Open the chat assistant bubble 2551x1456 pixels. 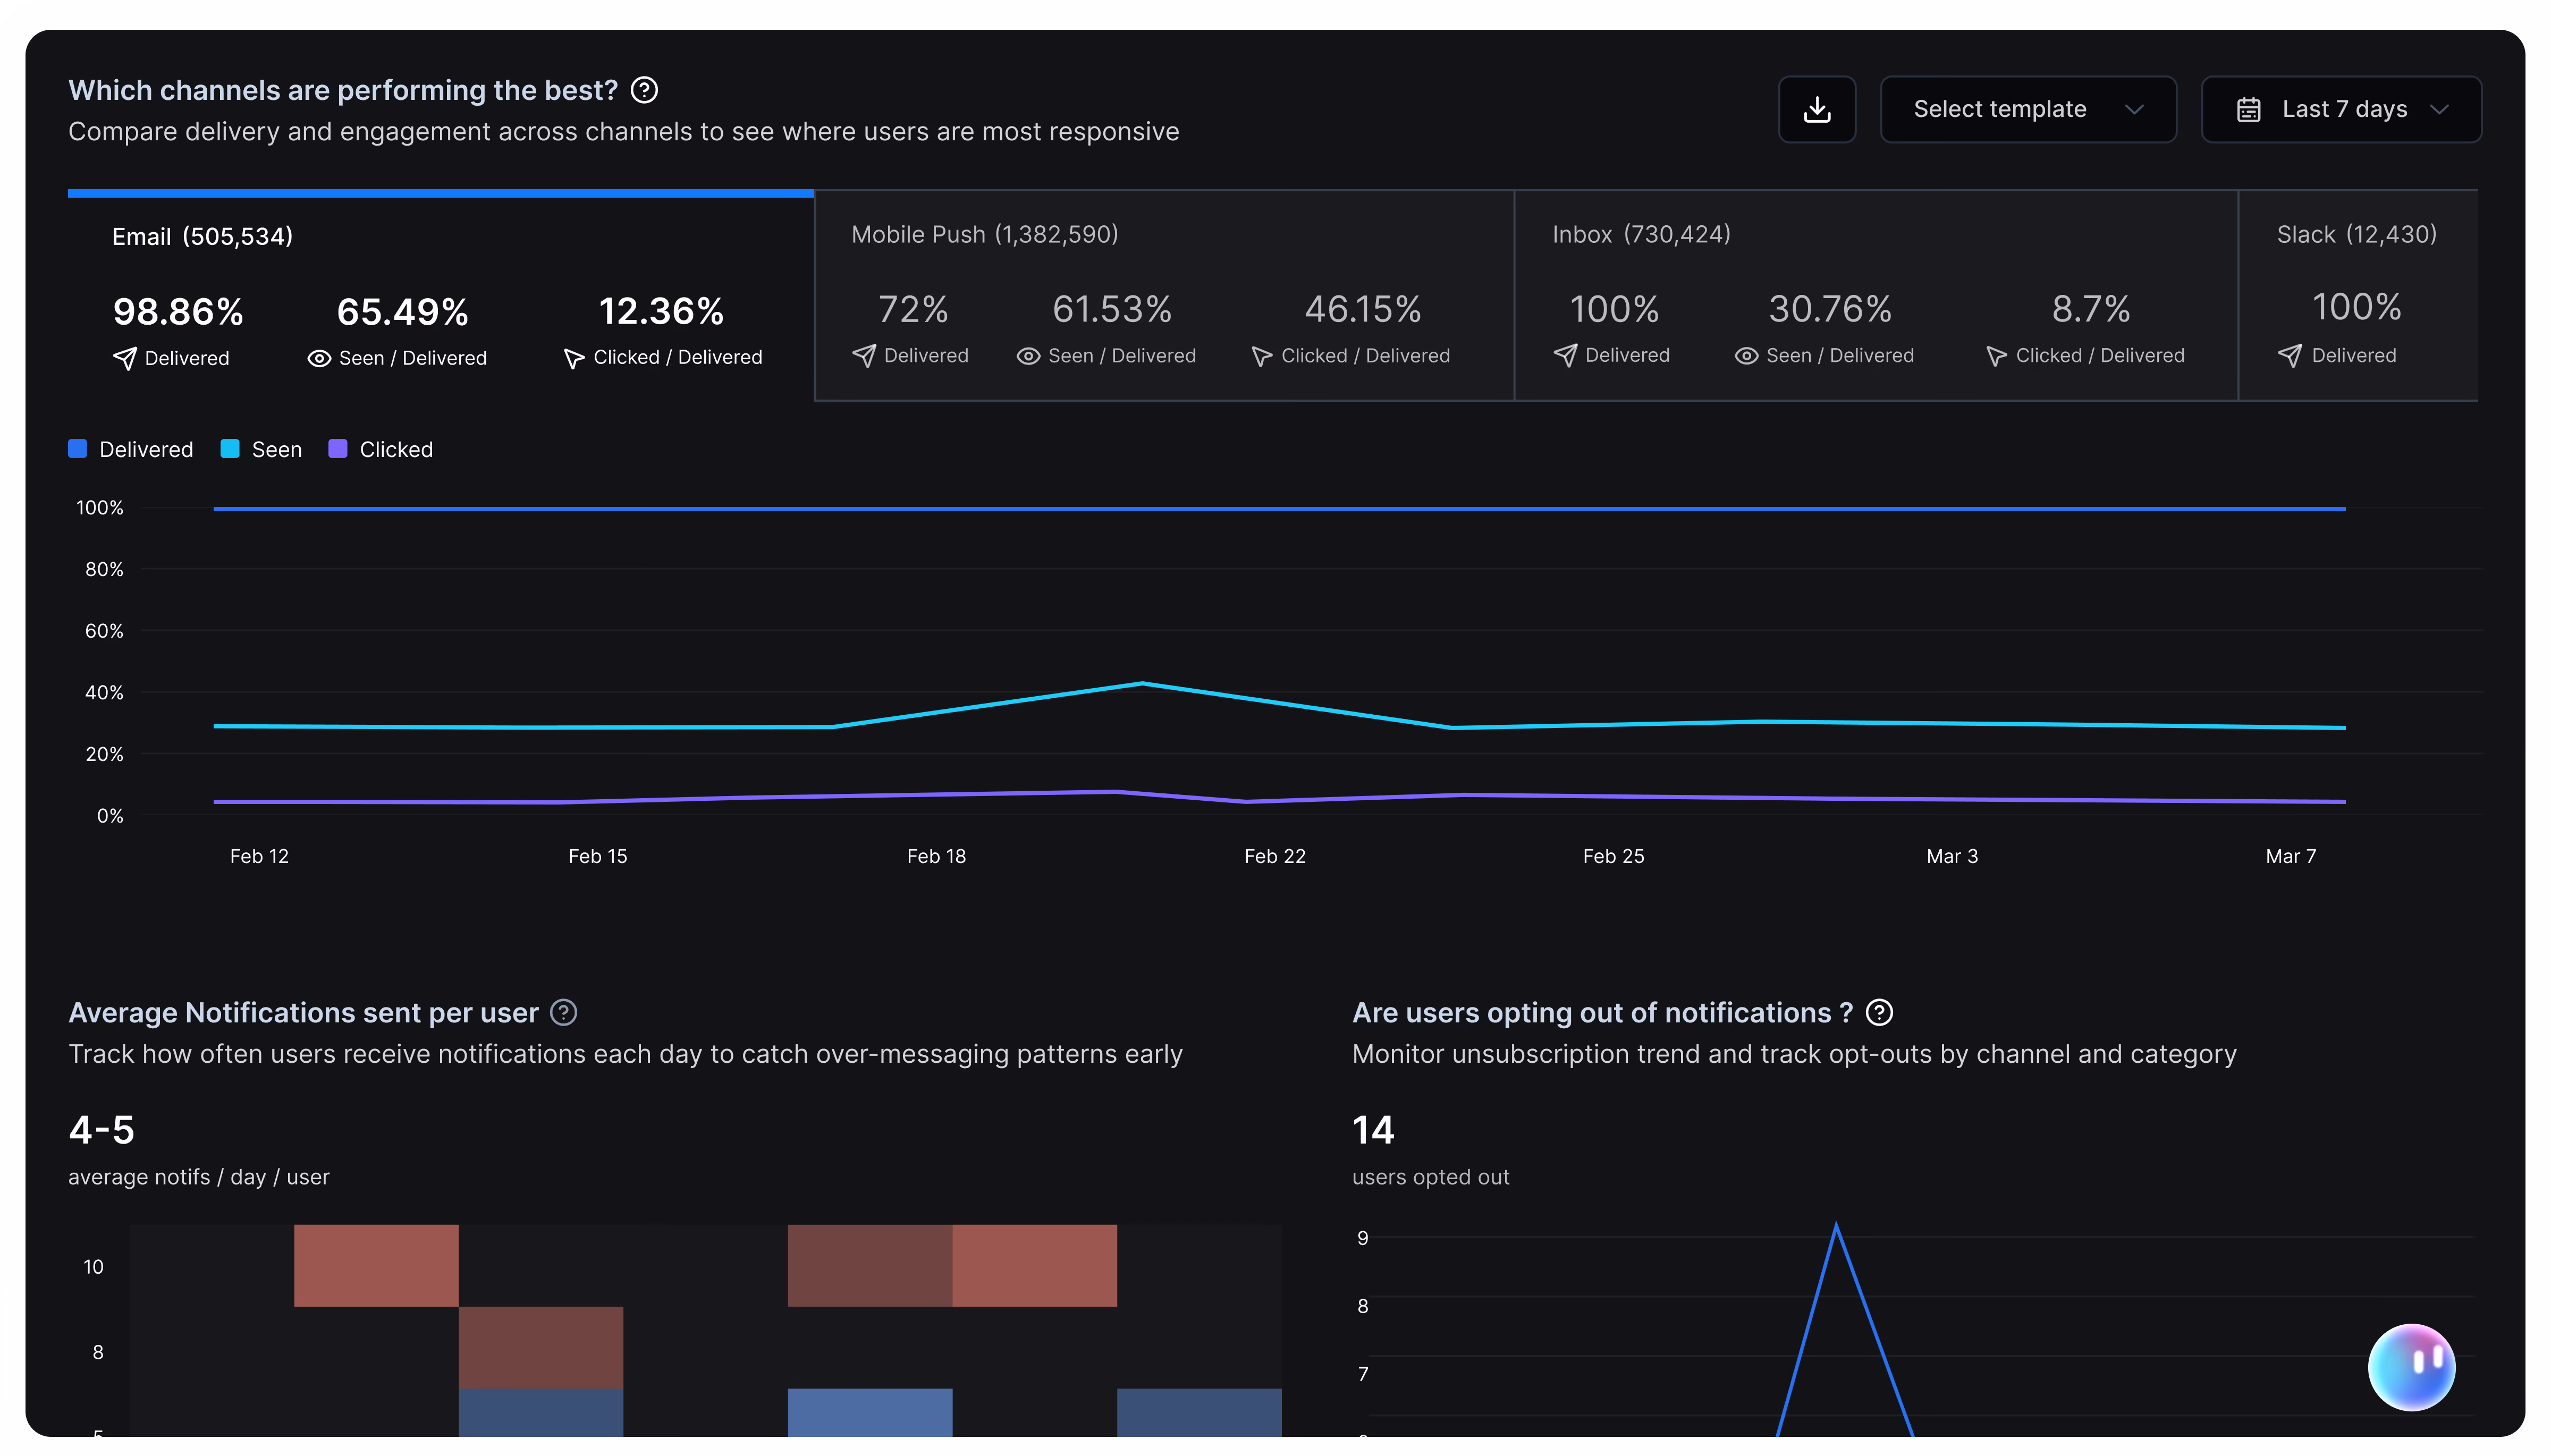point(2411,1367)
